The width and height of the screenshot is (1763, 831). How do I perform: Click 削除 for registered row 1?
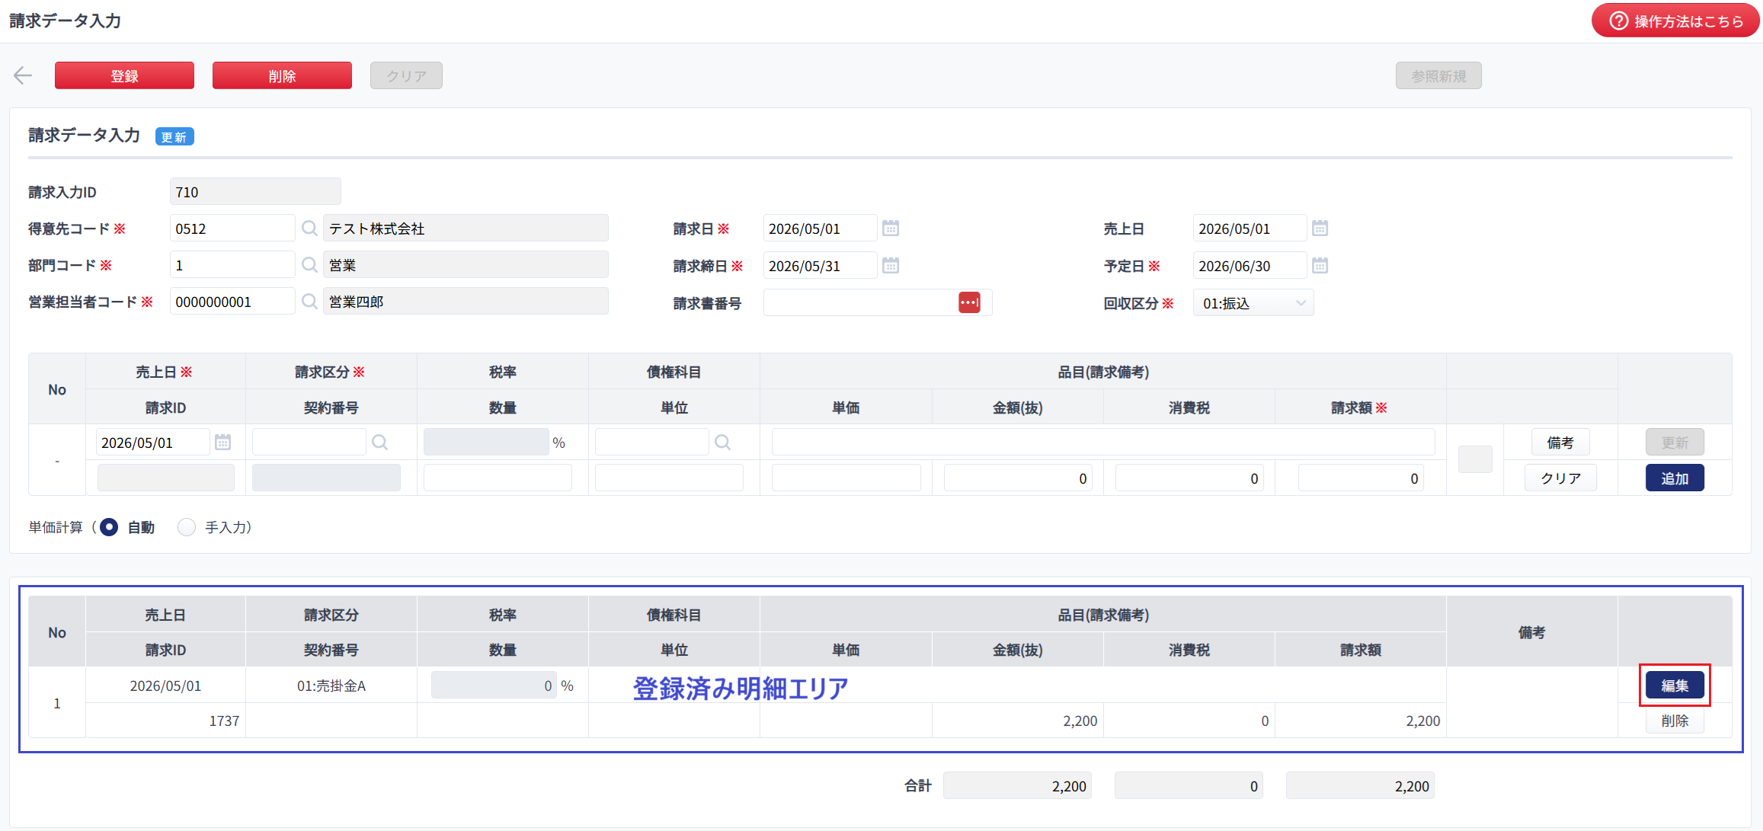(1675, 721)
